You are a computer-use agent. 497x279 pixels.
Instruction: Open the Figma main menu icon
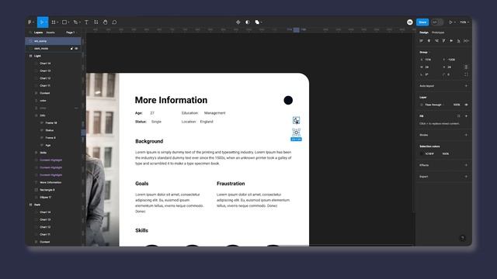coord(30,22)
